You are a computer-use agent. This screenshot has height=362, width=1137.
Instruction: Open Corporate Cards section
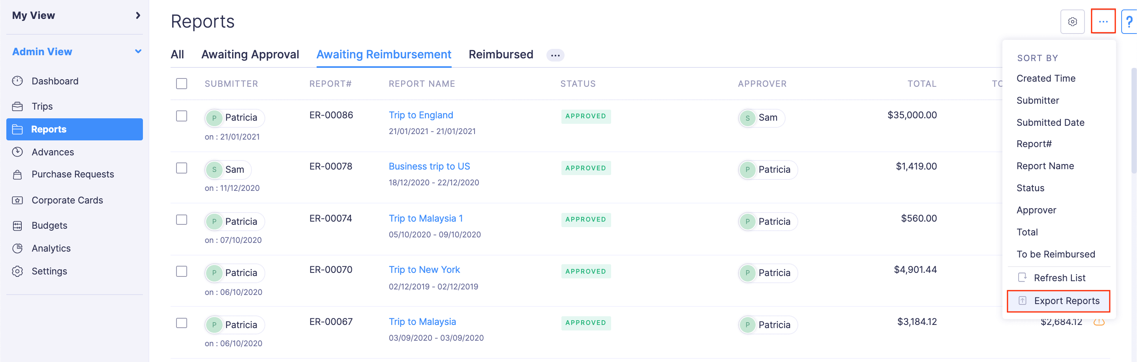[67, 200]
